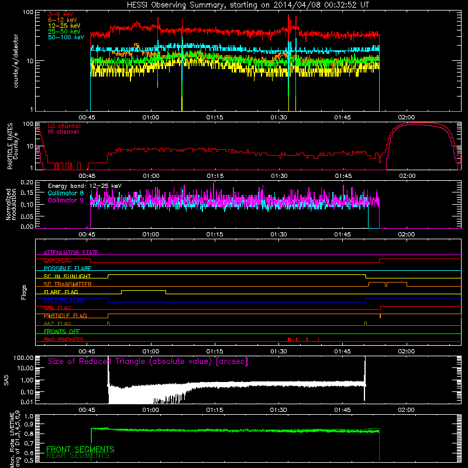Pick the cyan "50-100 keV" legend entry
Screen dimensions: 468x468
(66, 37)
